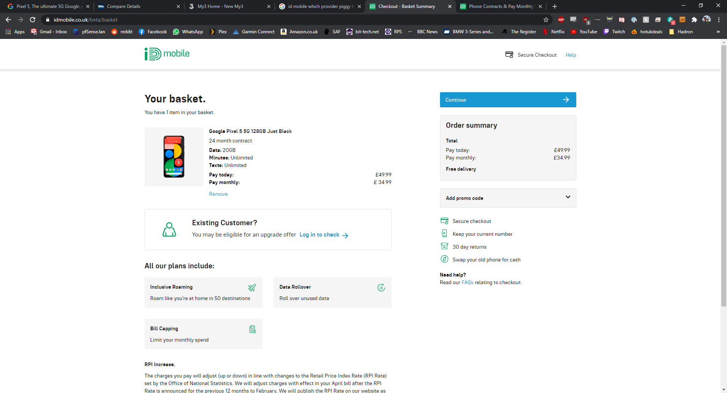The height and width of the screenshot is (393, 727).
Task: Click the Google Pixel 5 5G 128GB title
Action: [250, 131]
